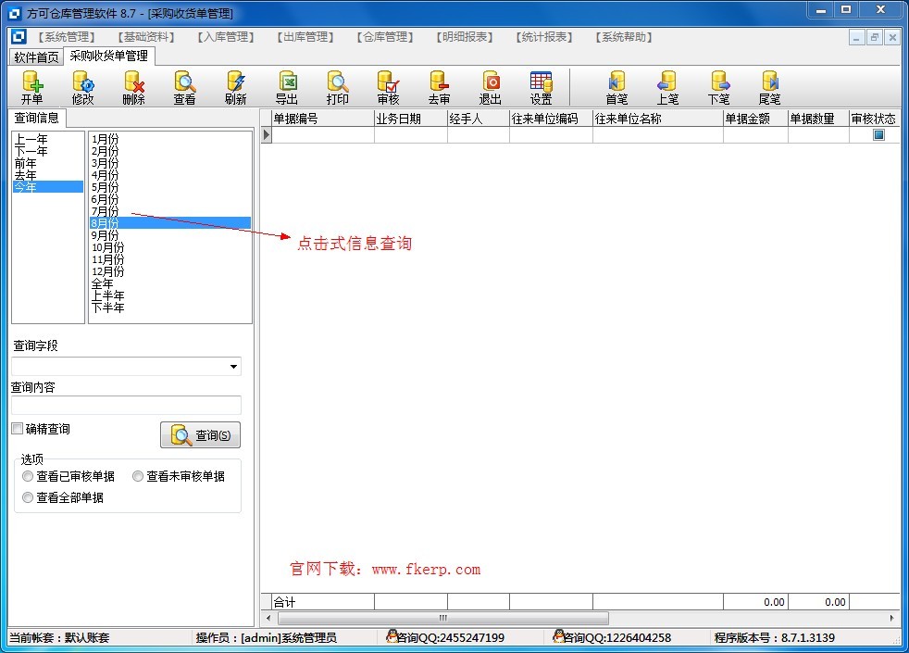Viewport: 909px width, 653px height.
Task: Restore the inner document window
Action: (875, 38)
